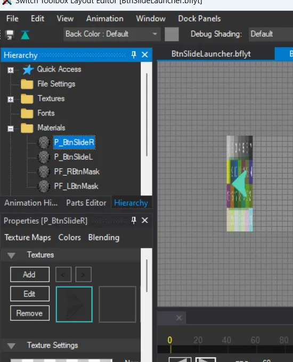The height and width of the screenshot is (362, 293).
Task: Close the Hierarchy panel
Action: click(x=145, y=55)
